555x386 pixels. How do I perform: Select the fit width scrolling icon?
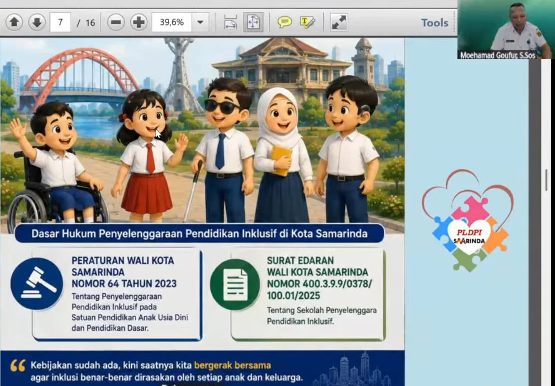click(x=230, y=22)
